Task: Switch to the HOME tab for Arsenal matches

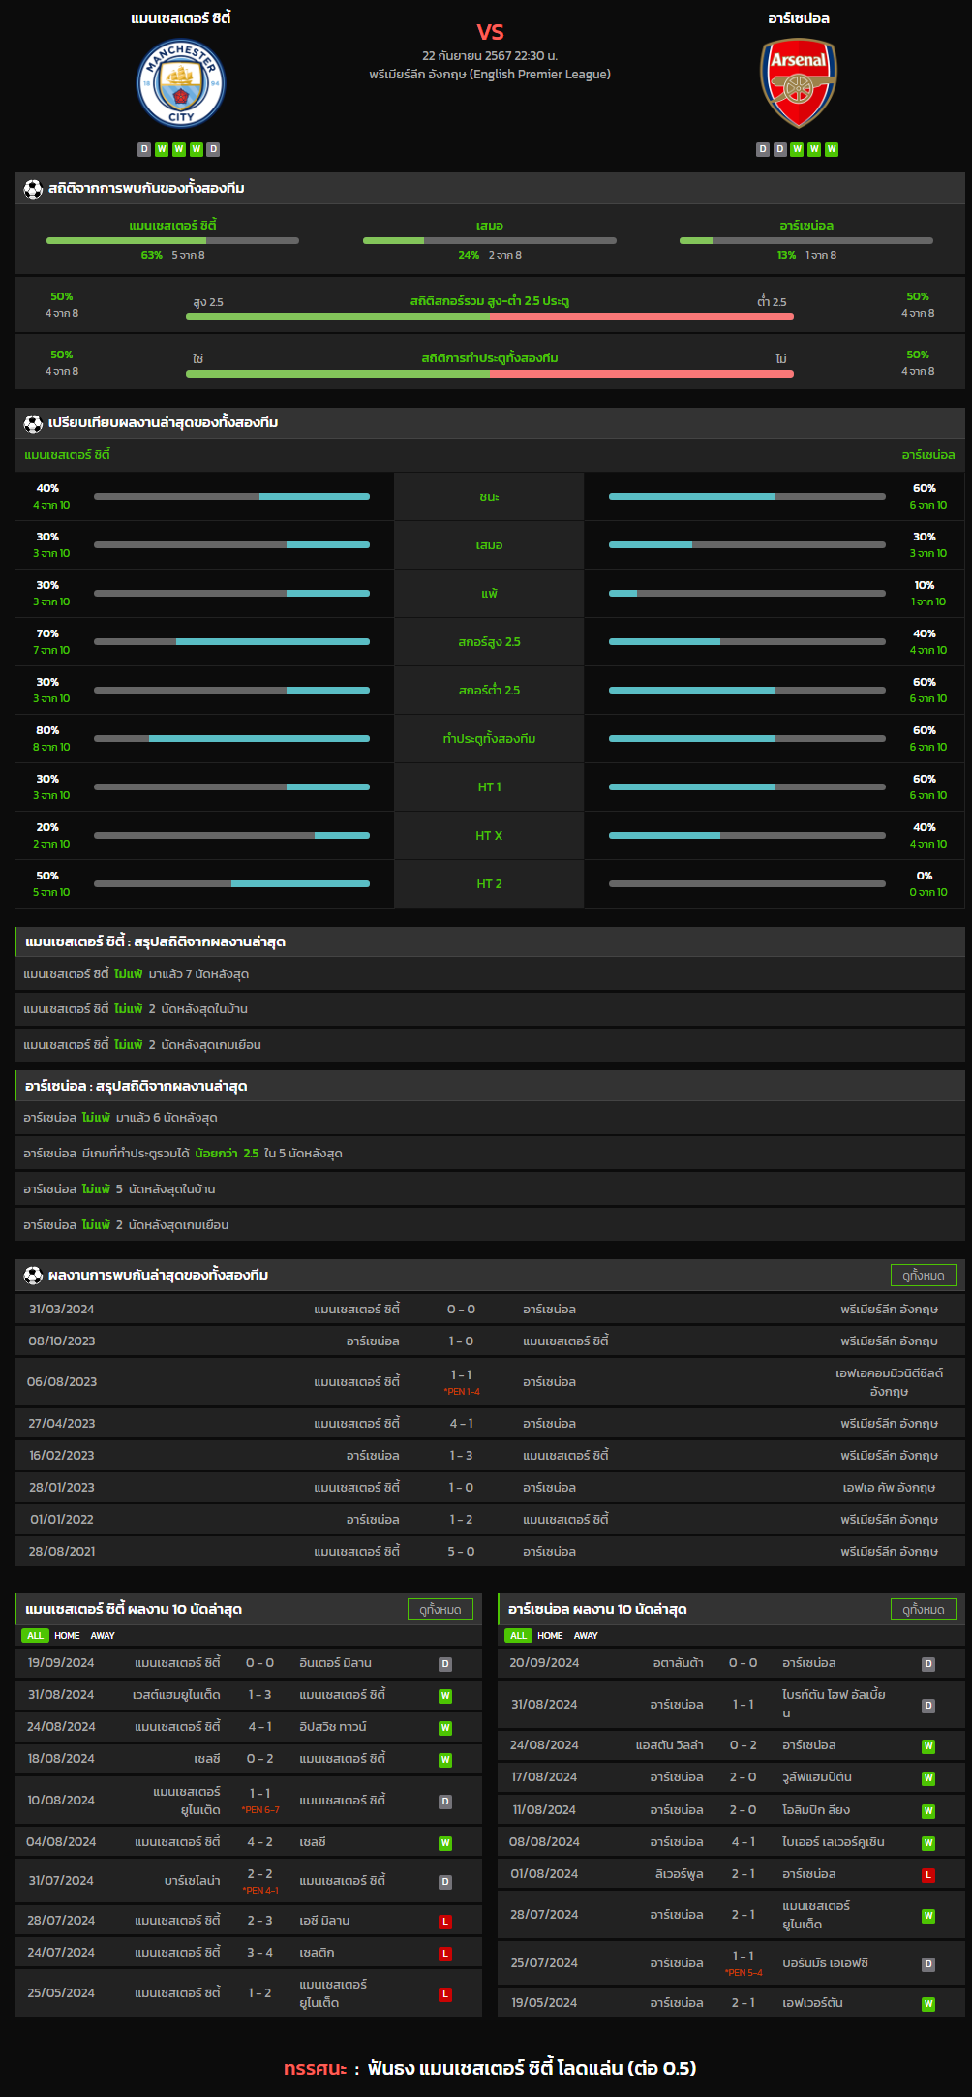Action: [x=550, y=1636]
